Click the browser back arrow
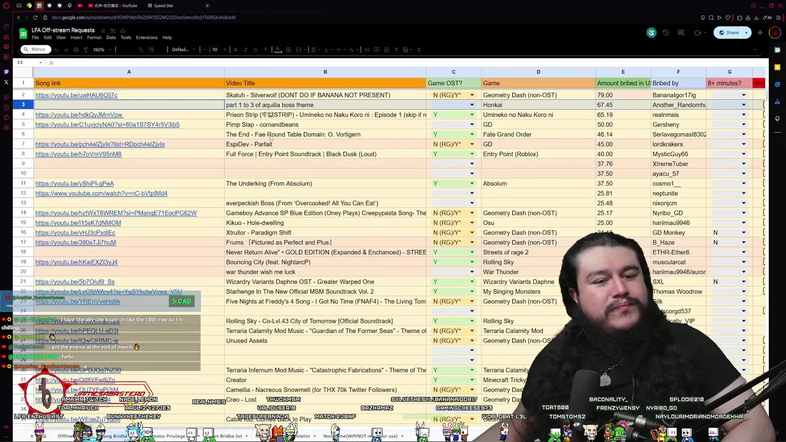This screenshot has height=442, width=786. (18, 17)
